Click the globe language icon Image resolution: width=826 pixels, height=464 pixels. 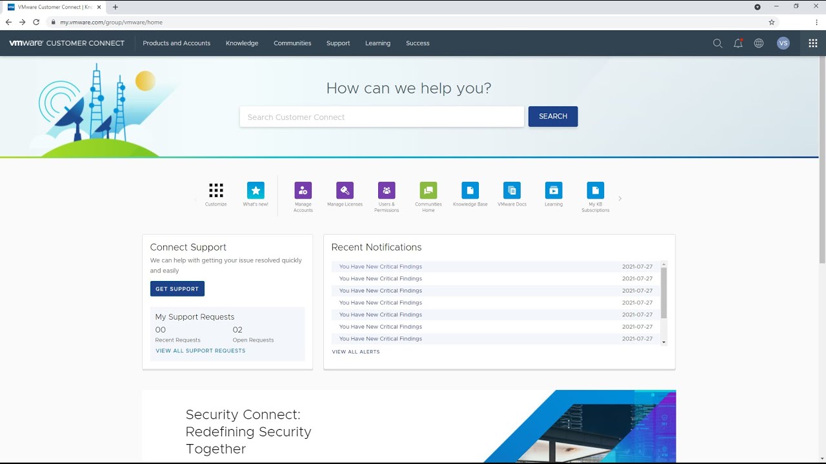click(759, 43)
